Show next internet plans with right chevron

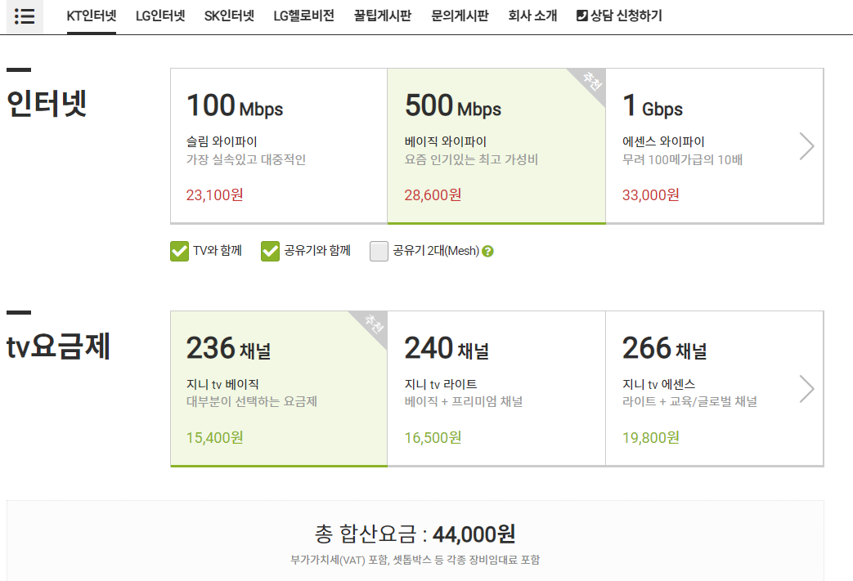point(806,146)
